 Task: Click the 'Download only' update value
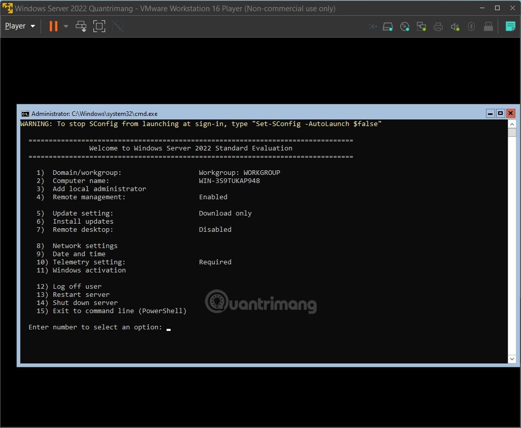[225, 213]
